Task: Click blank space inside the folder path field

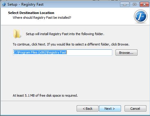Action: click(89, 52)
